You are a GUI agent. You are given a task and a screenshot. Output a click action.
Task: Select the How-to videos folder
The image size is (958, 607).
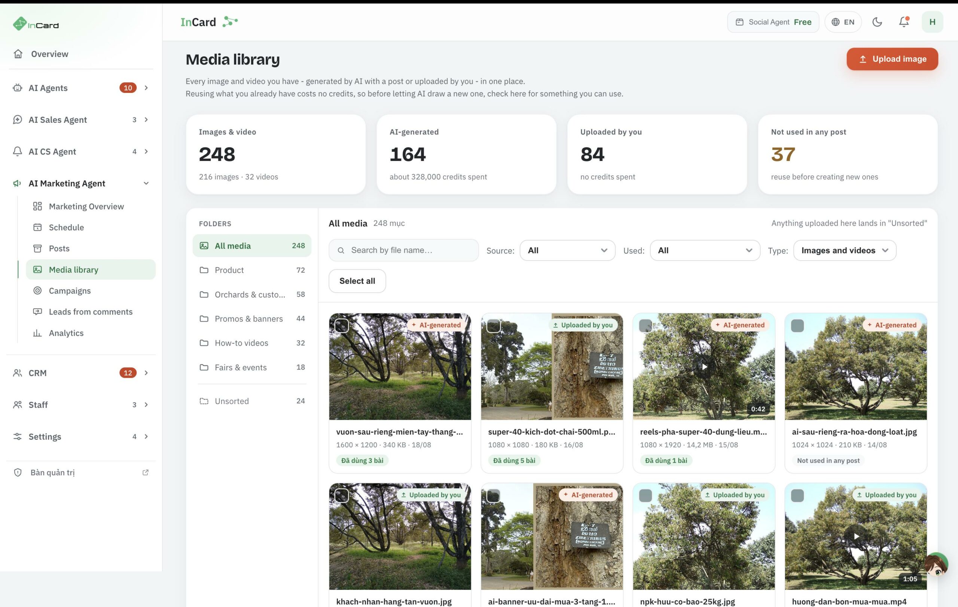[252, 343]
